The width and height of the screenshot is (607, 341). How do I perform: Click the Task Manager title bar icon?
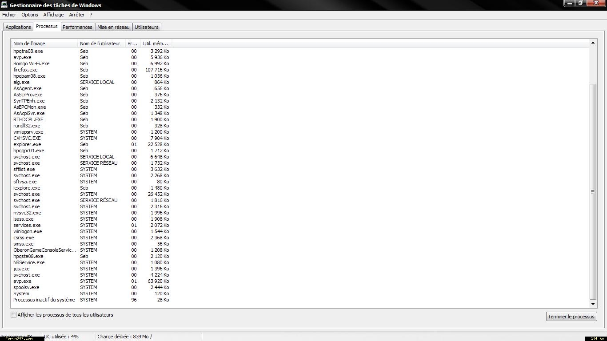4,5
